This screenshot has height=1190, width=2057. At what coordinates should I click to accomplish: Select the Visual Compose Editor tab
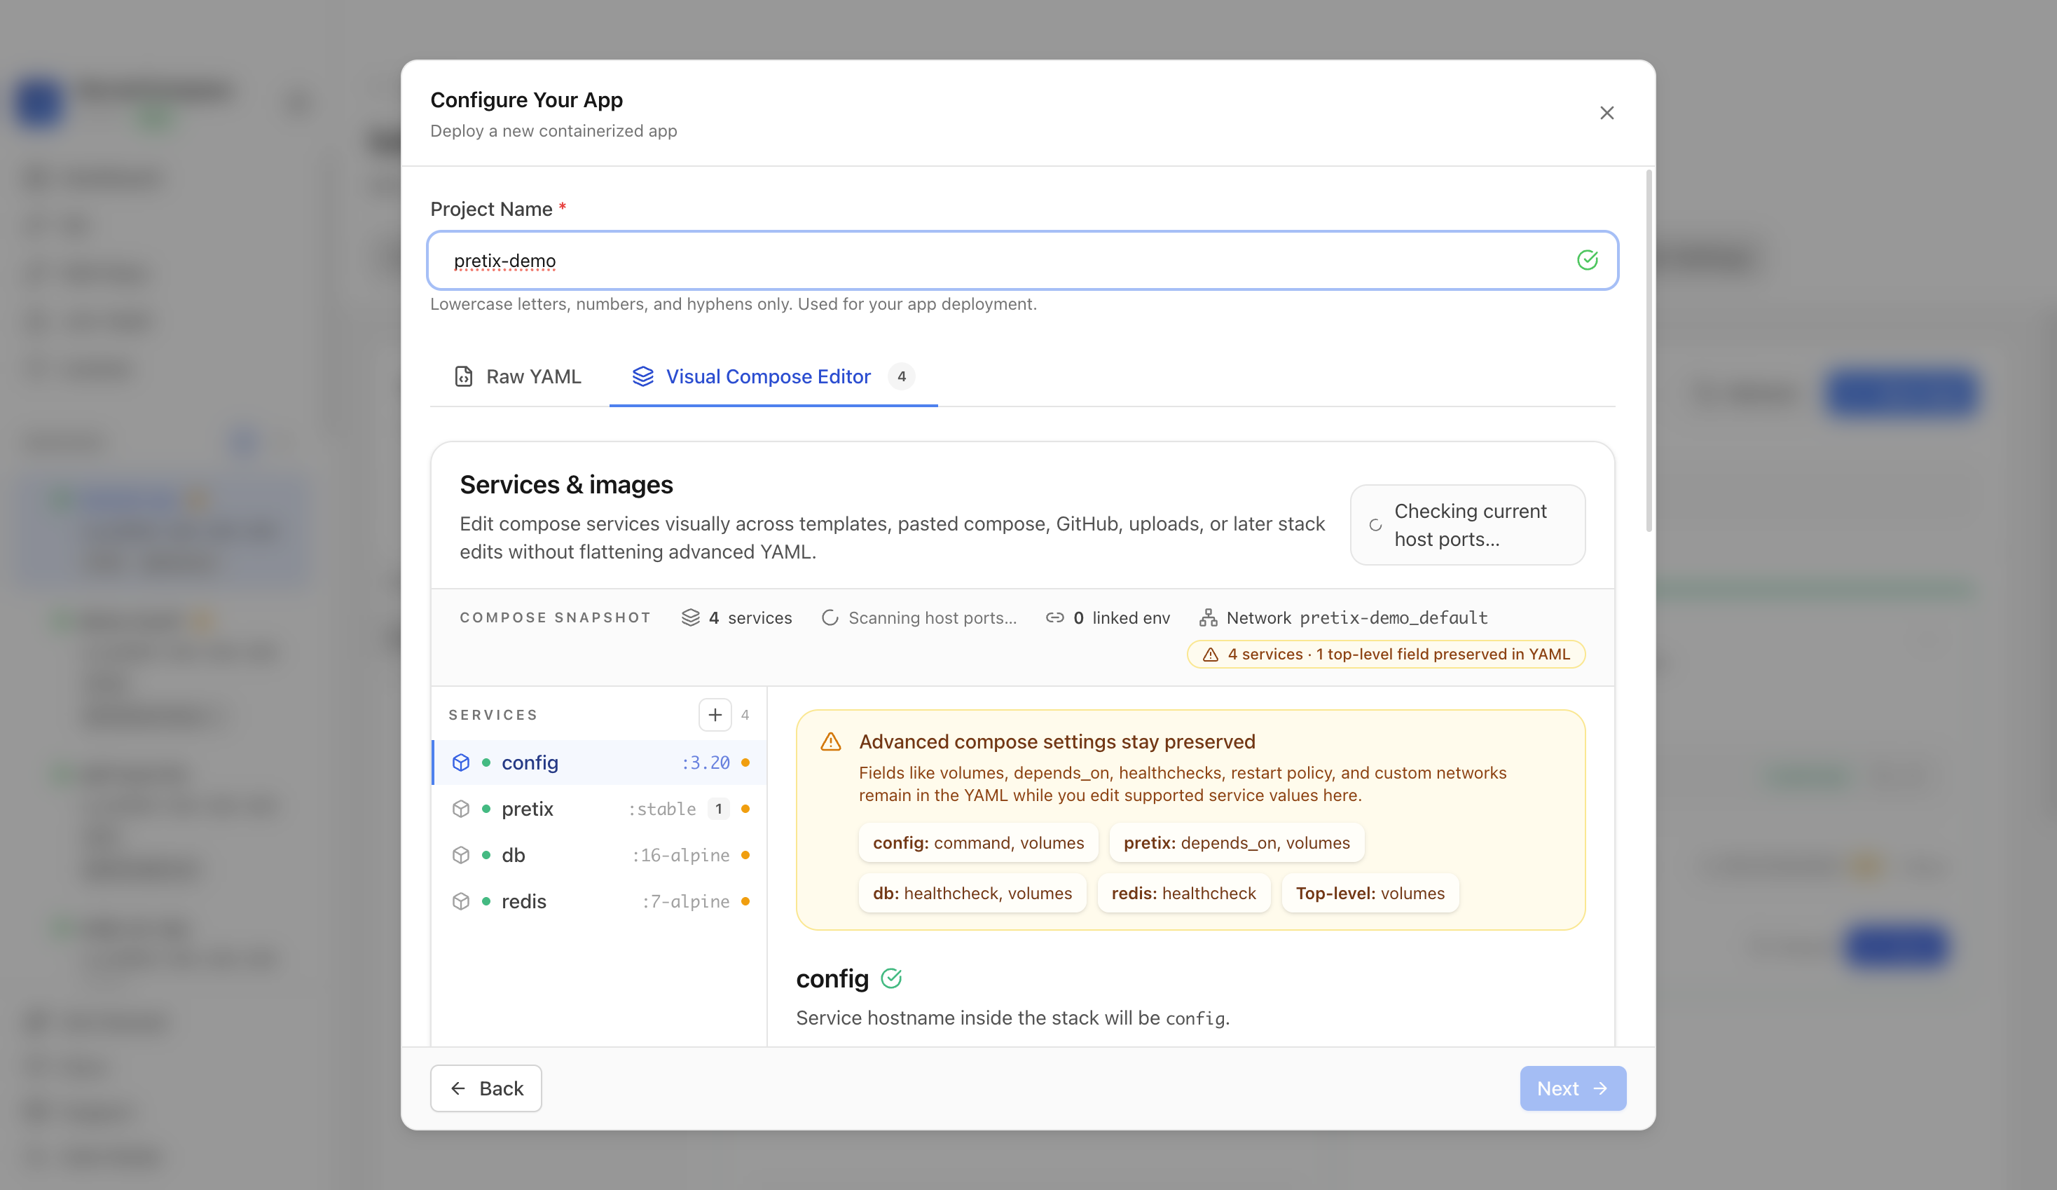(773, 376)
